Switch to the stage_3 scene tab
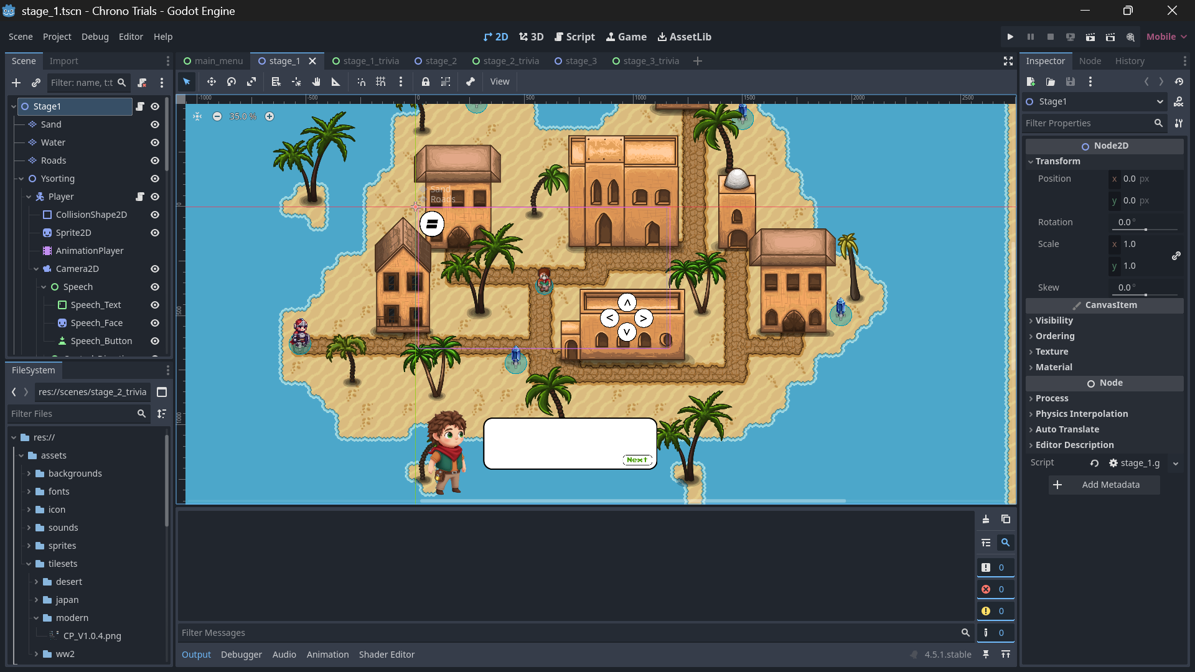Viewport: 1195px width, 672px height. tap(581, 61)
